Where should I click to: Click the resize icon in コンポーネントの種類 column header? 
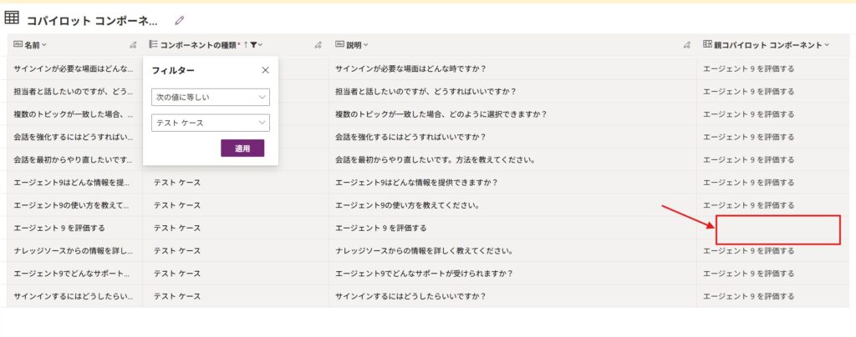coord(318,45)
